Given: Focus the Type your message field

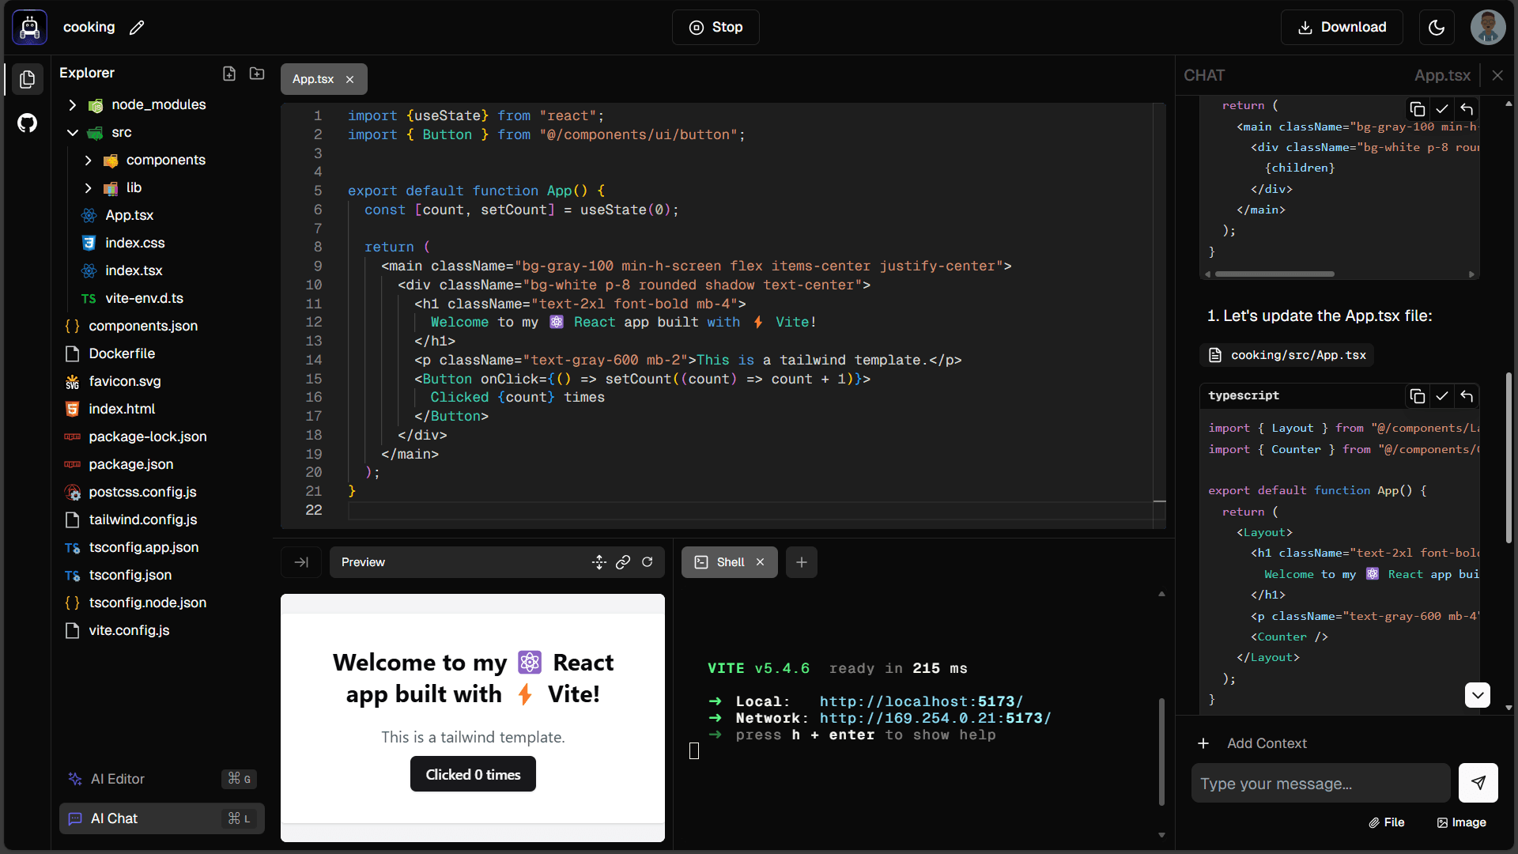Looking at the screenshot, I should point(1320,783).
